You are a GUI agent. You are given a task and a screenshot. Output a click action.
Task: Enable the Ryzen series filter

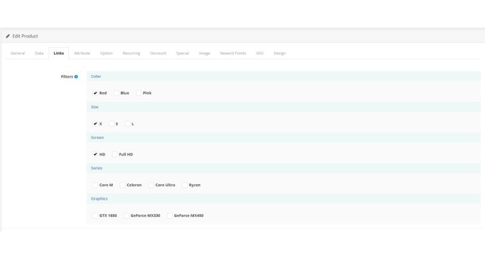pyautogui.click(x=184, y=185)
